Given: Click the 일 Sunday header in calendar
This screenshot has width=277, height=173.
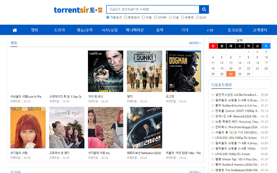Looking at the screenshot, I should [213, 46].
